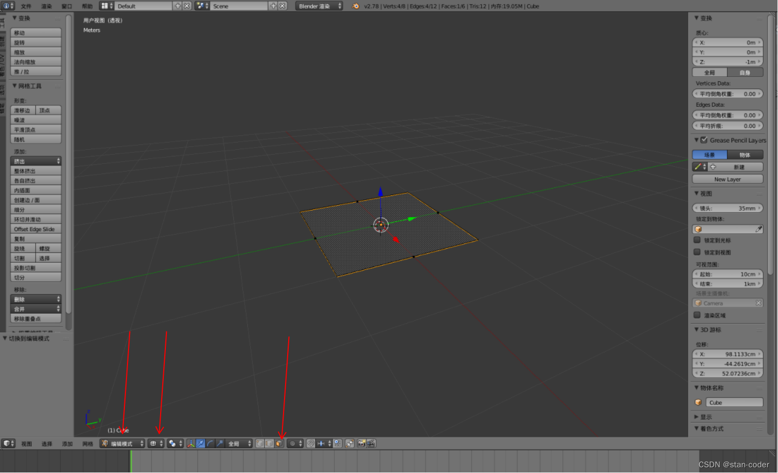This screenshot has width=778, height=473.
Task: Open the 编辑模式 mode dropdown
Action: pyautogui.click(x=122, y=443)
